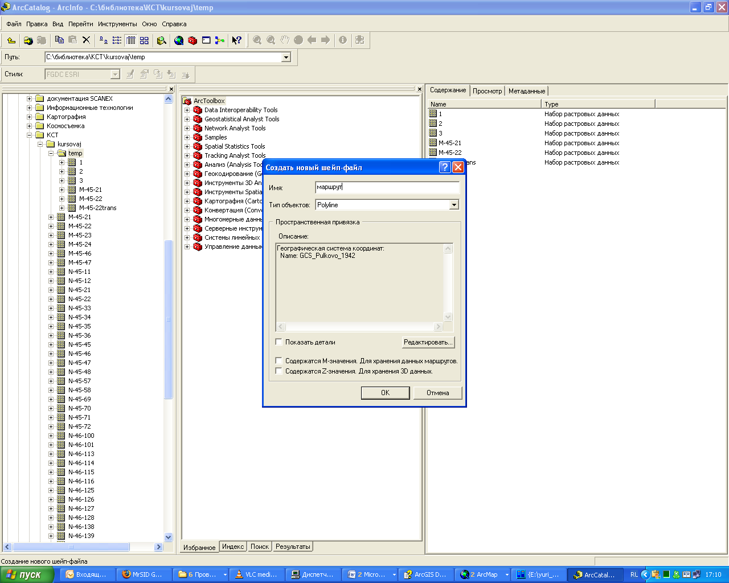Collapse the temp folder in catalog tree
Image resolution: width=729 pixels, height=583 pixels.
point(51,153)
